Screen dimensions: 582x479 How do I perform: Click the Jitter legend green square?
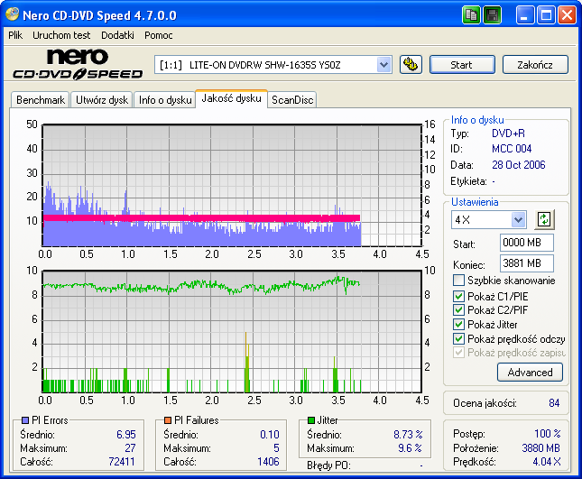point(311,420)
